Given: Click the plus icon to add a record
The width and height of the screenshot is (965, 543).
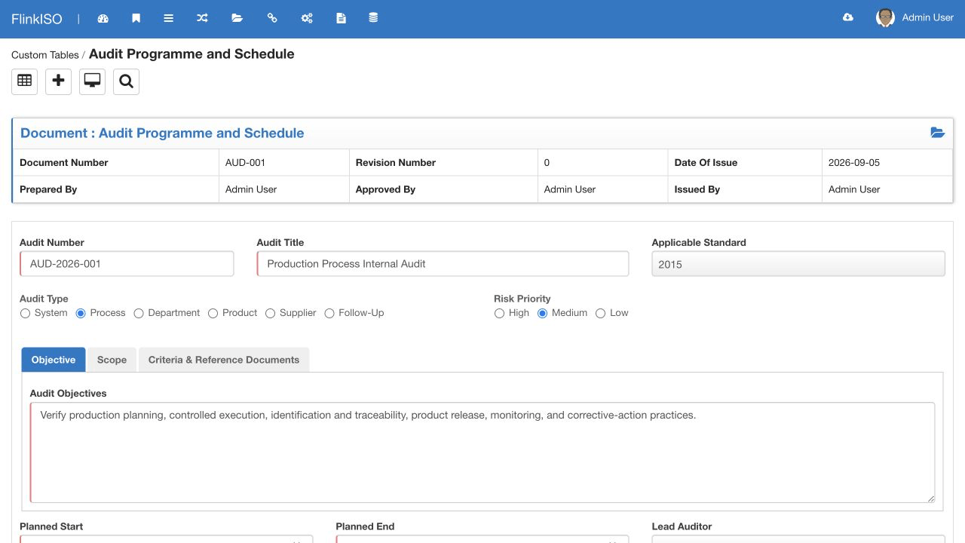Looking at the screenshot, I should pos(58,81).
